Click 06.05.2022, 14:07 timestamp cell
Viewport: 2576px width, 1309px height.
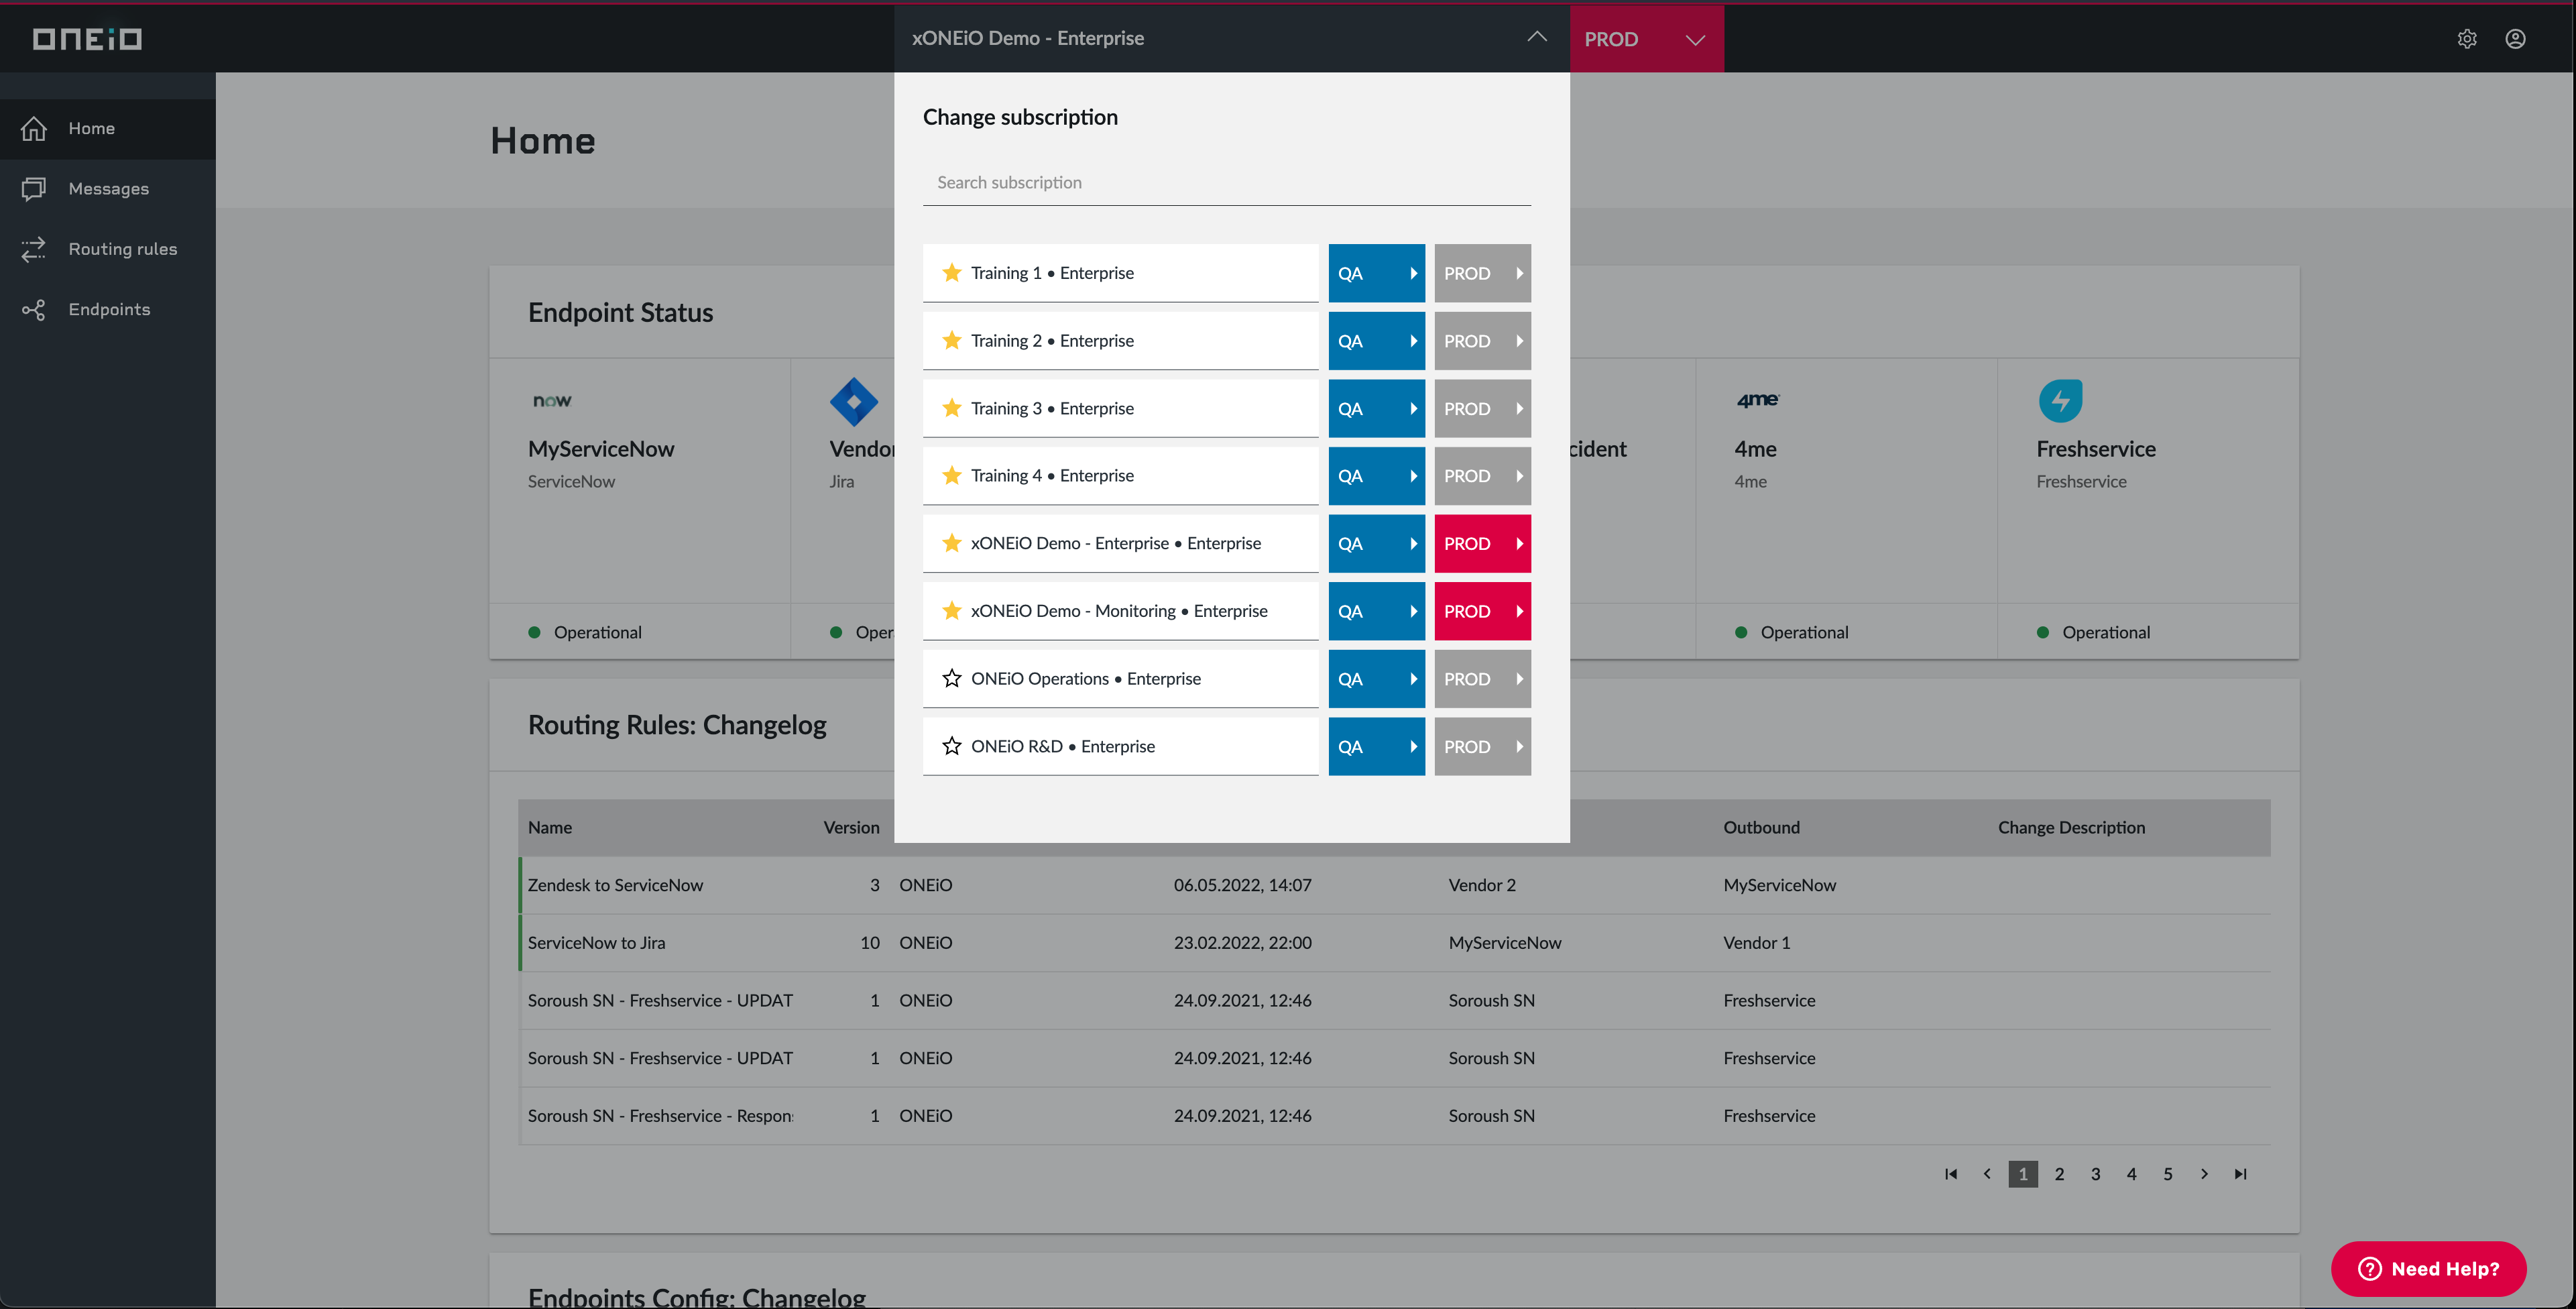[x=1242, y=885]
